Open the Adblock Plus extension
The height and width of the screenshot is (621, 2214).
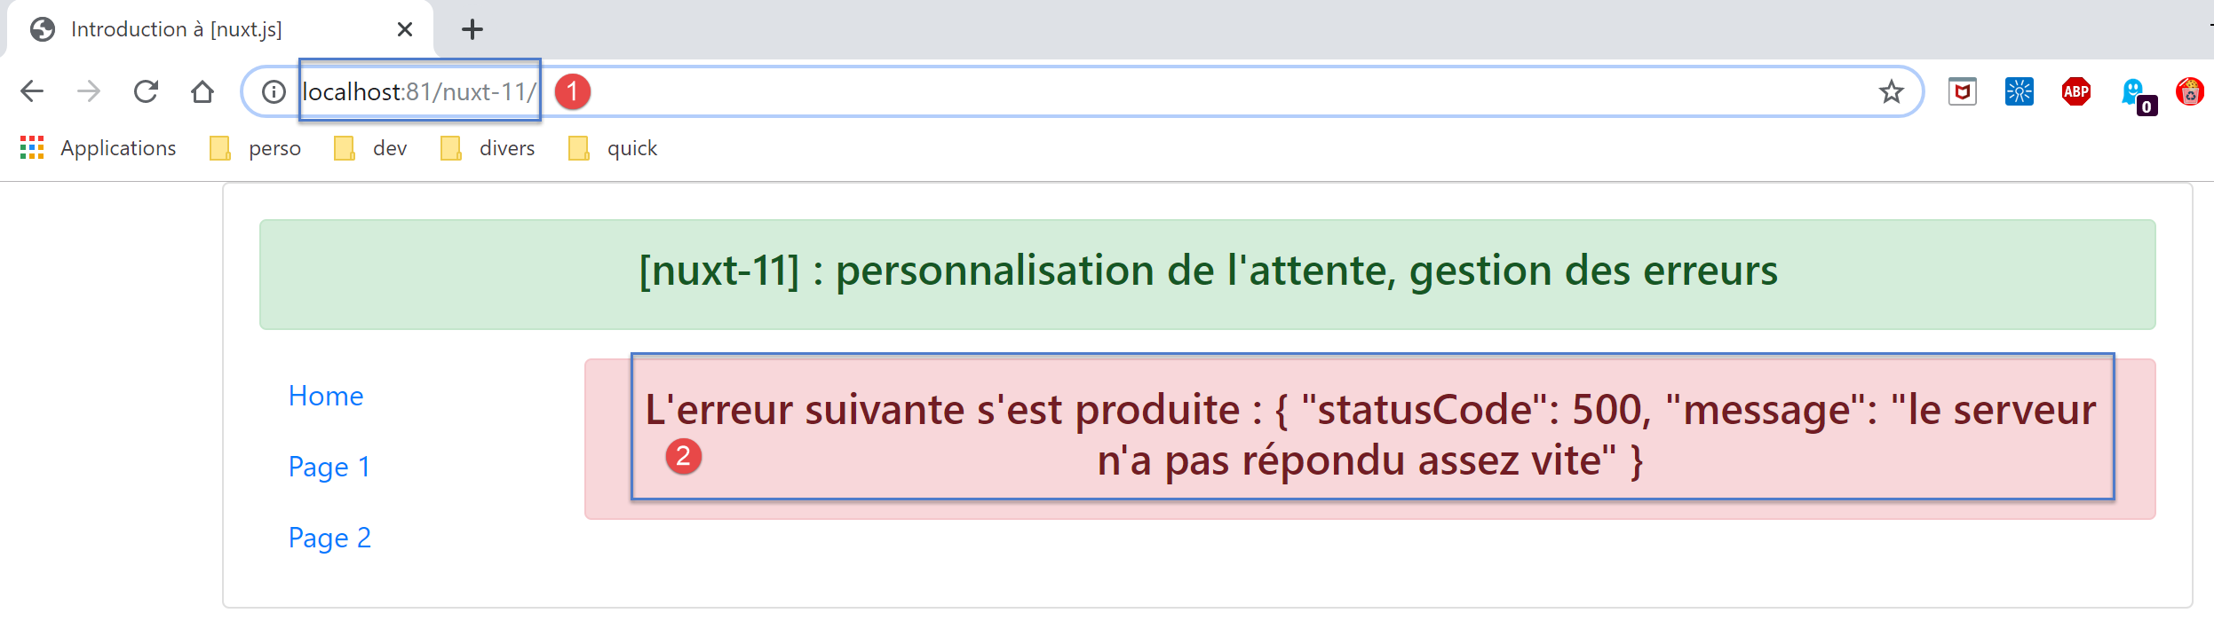[x=2075, y=91]
